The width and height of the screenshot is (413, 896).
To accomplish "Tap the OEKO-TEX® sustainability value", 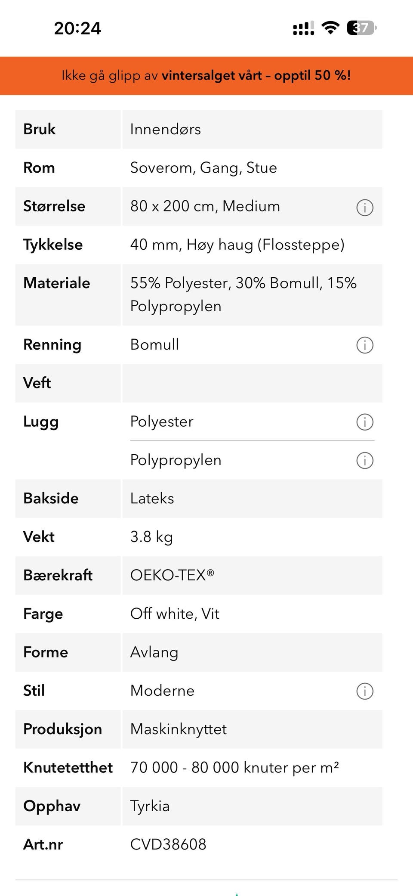I will coord(172,575).
